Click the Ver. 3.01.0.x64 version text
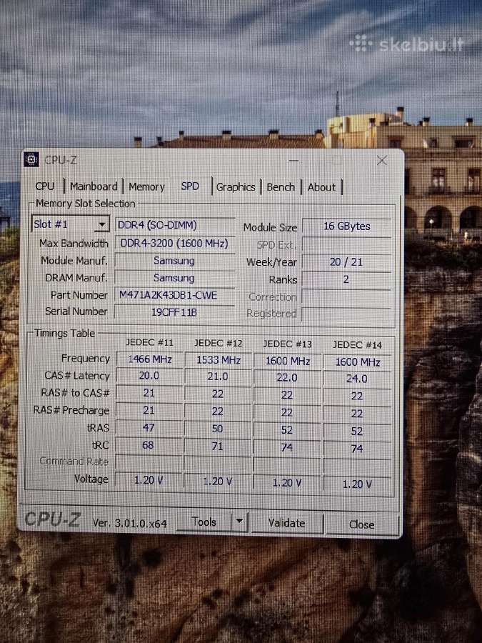Screen dimensions: 482x643 pyautogui.click(x=129, y=523)
